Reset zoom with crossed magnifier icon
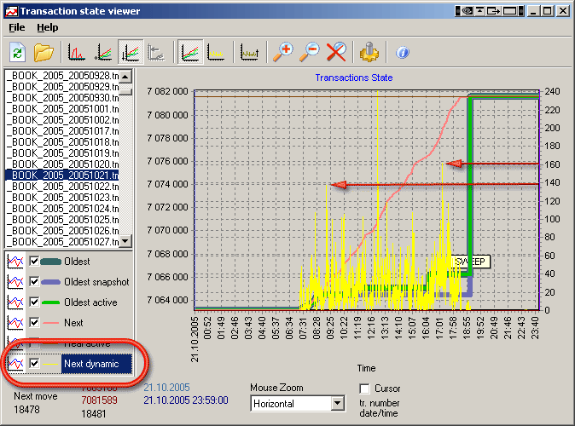This screenshot has width=575, height=426. pyautogui.click(x=336, y=52)
